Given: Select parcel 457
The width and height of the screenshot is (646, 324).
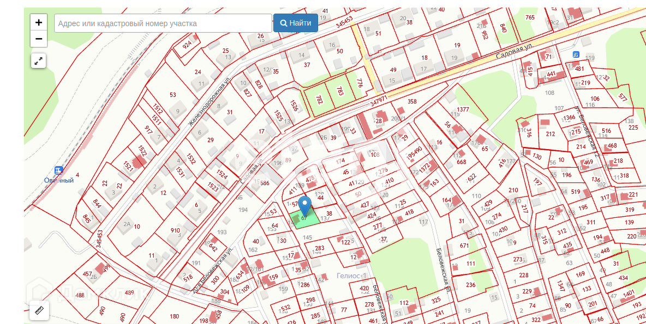Looking at the screenshot, I should (87, 274).
